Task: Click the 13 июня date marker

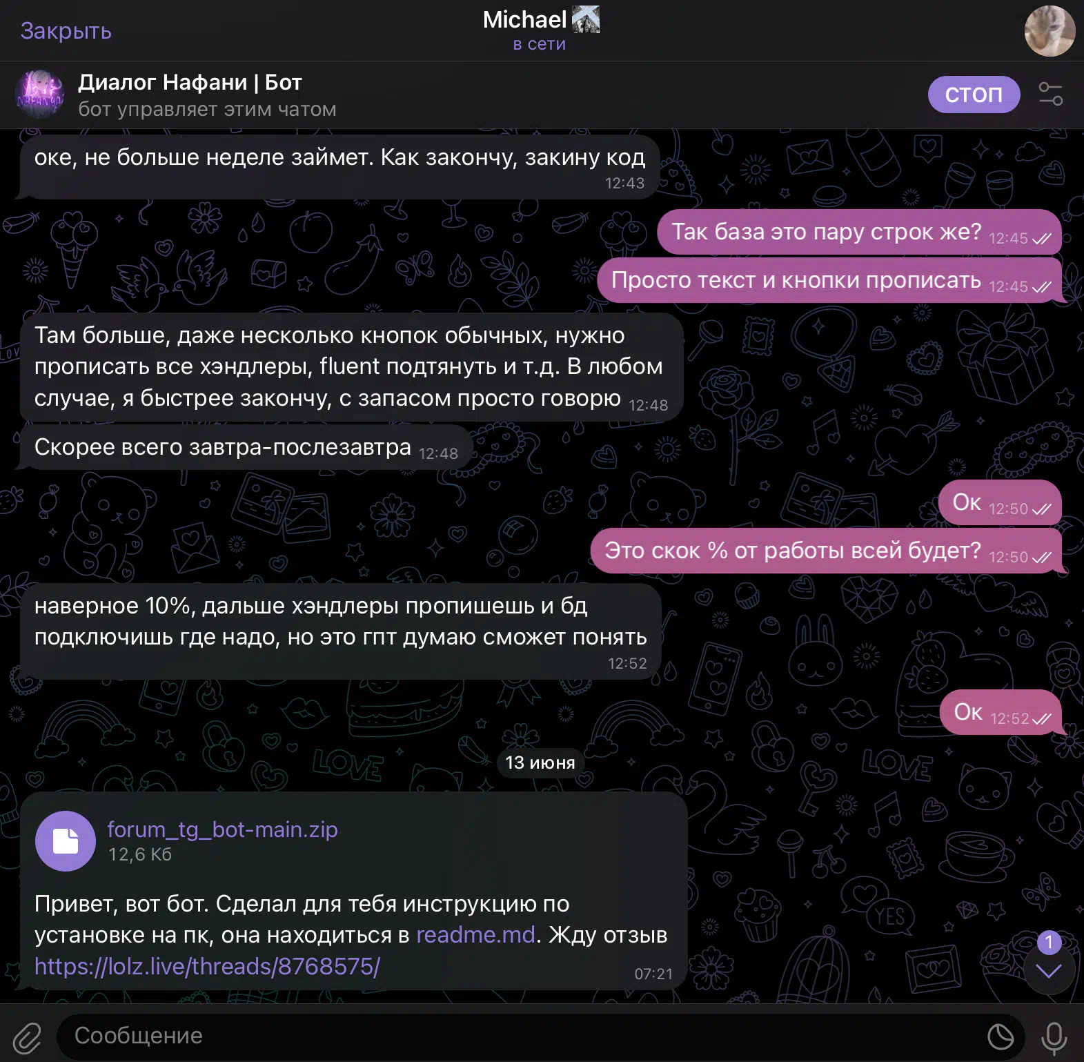Action: click(x=540, y=763)
